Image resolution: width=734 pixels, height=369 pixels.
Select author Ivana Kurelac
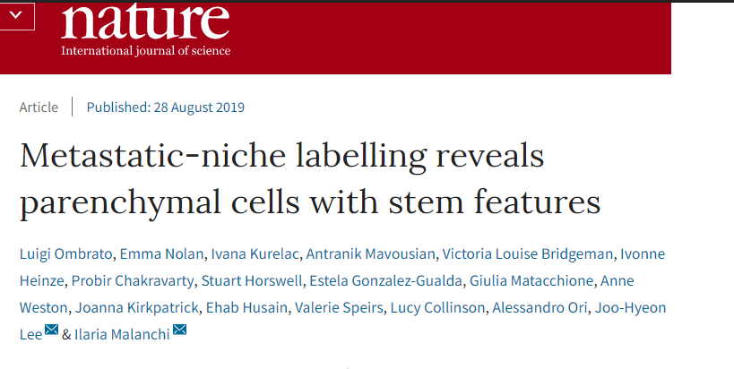(256, 254)
